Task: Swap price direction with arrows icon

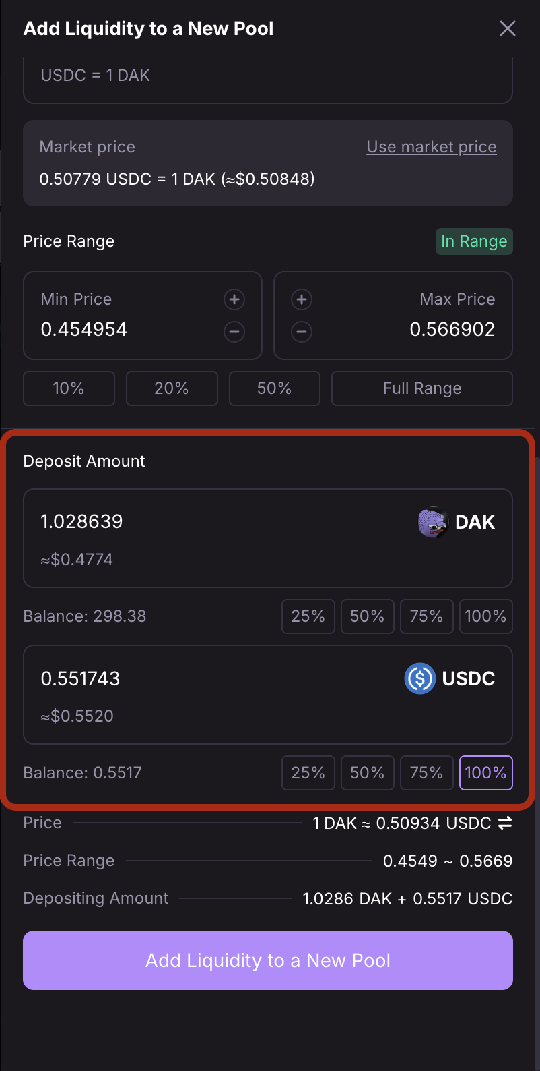Action: (x=504, y=823)
